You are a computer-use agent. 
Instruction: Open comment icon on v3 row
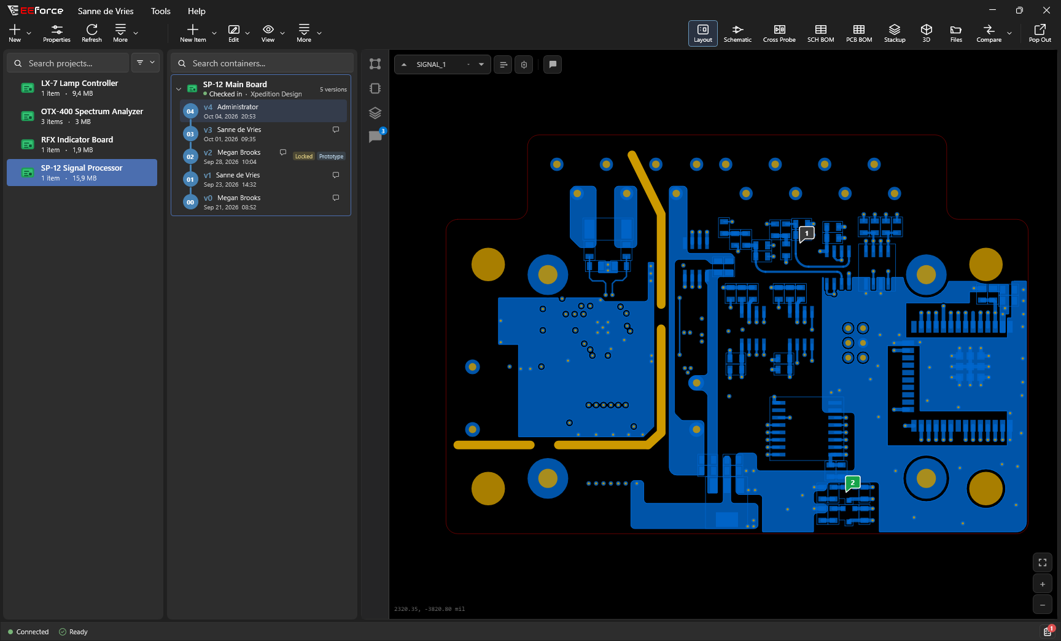point(336,130)
